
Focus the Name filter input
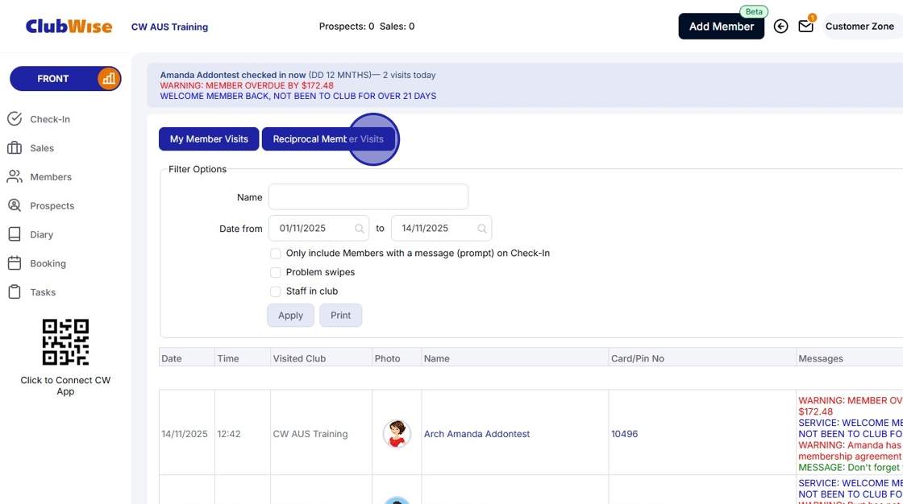pyautogui.click(x=368, y=197)
